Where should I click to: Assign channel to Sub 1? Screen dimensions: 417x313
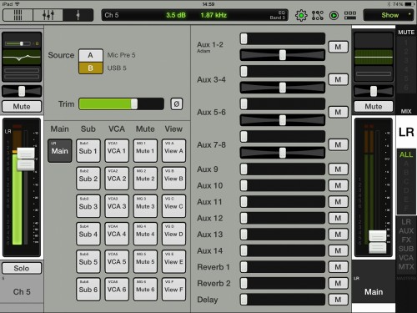coord(88,151)
